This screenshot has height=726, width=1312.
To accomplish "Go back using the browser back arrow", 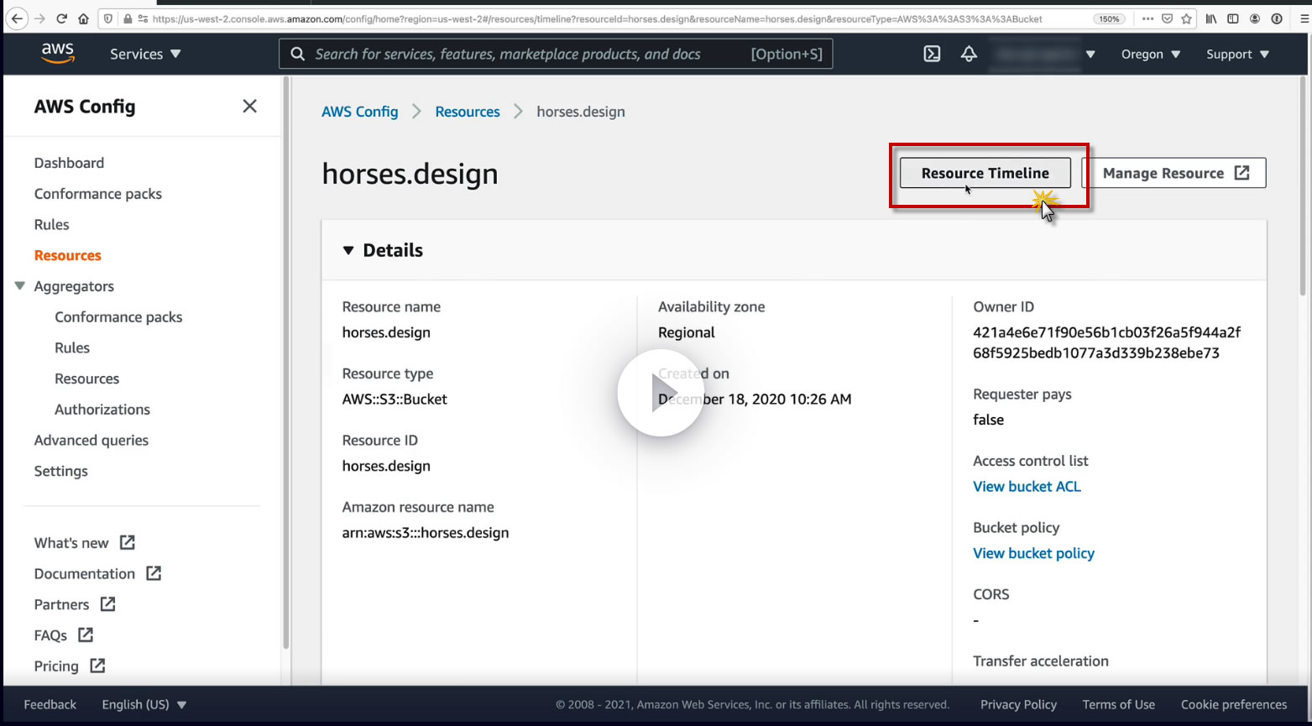I will coord(17,18).
